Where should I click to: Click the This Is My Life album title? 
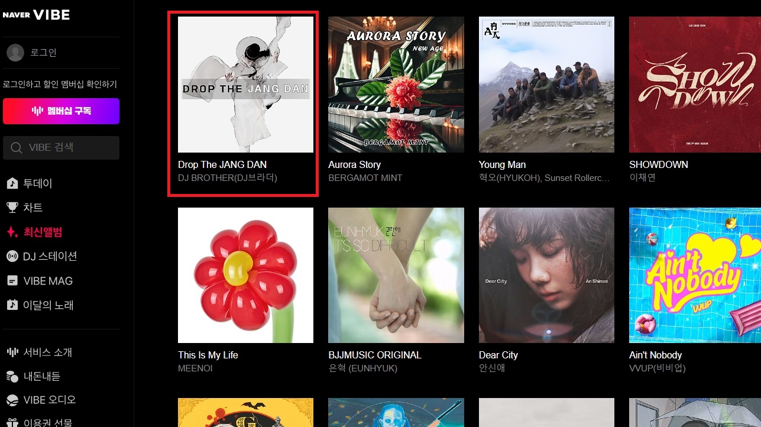point(208,355)
